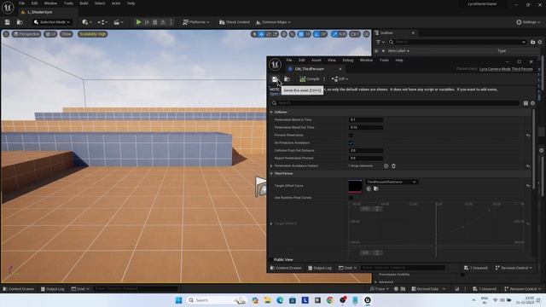Reset Penetration Avoidance Feelers to default

528,166
